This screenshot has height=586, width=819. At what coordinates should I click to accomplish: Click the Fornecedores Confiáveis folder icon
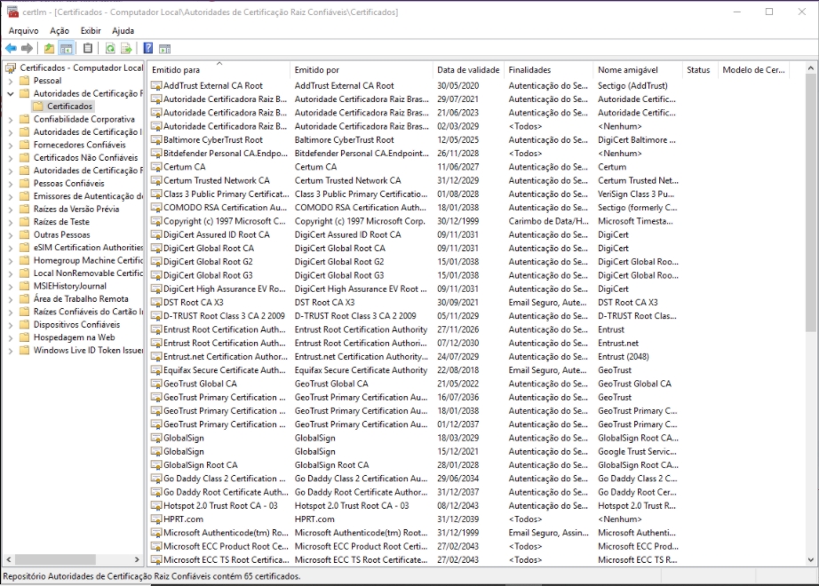24,145
